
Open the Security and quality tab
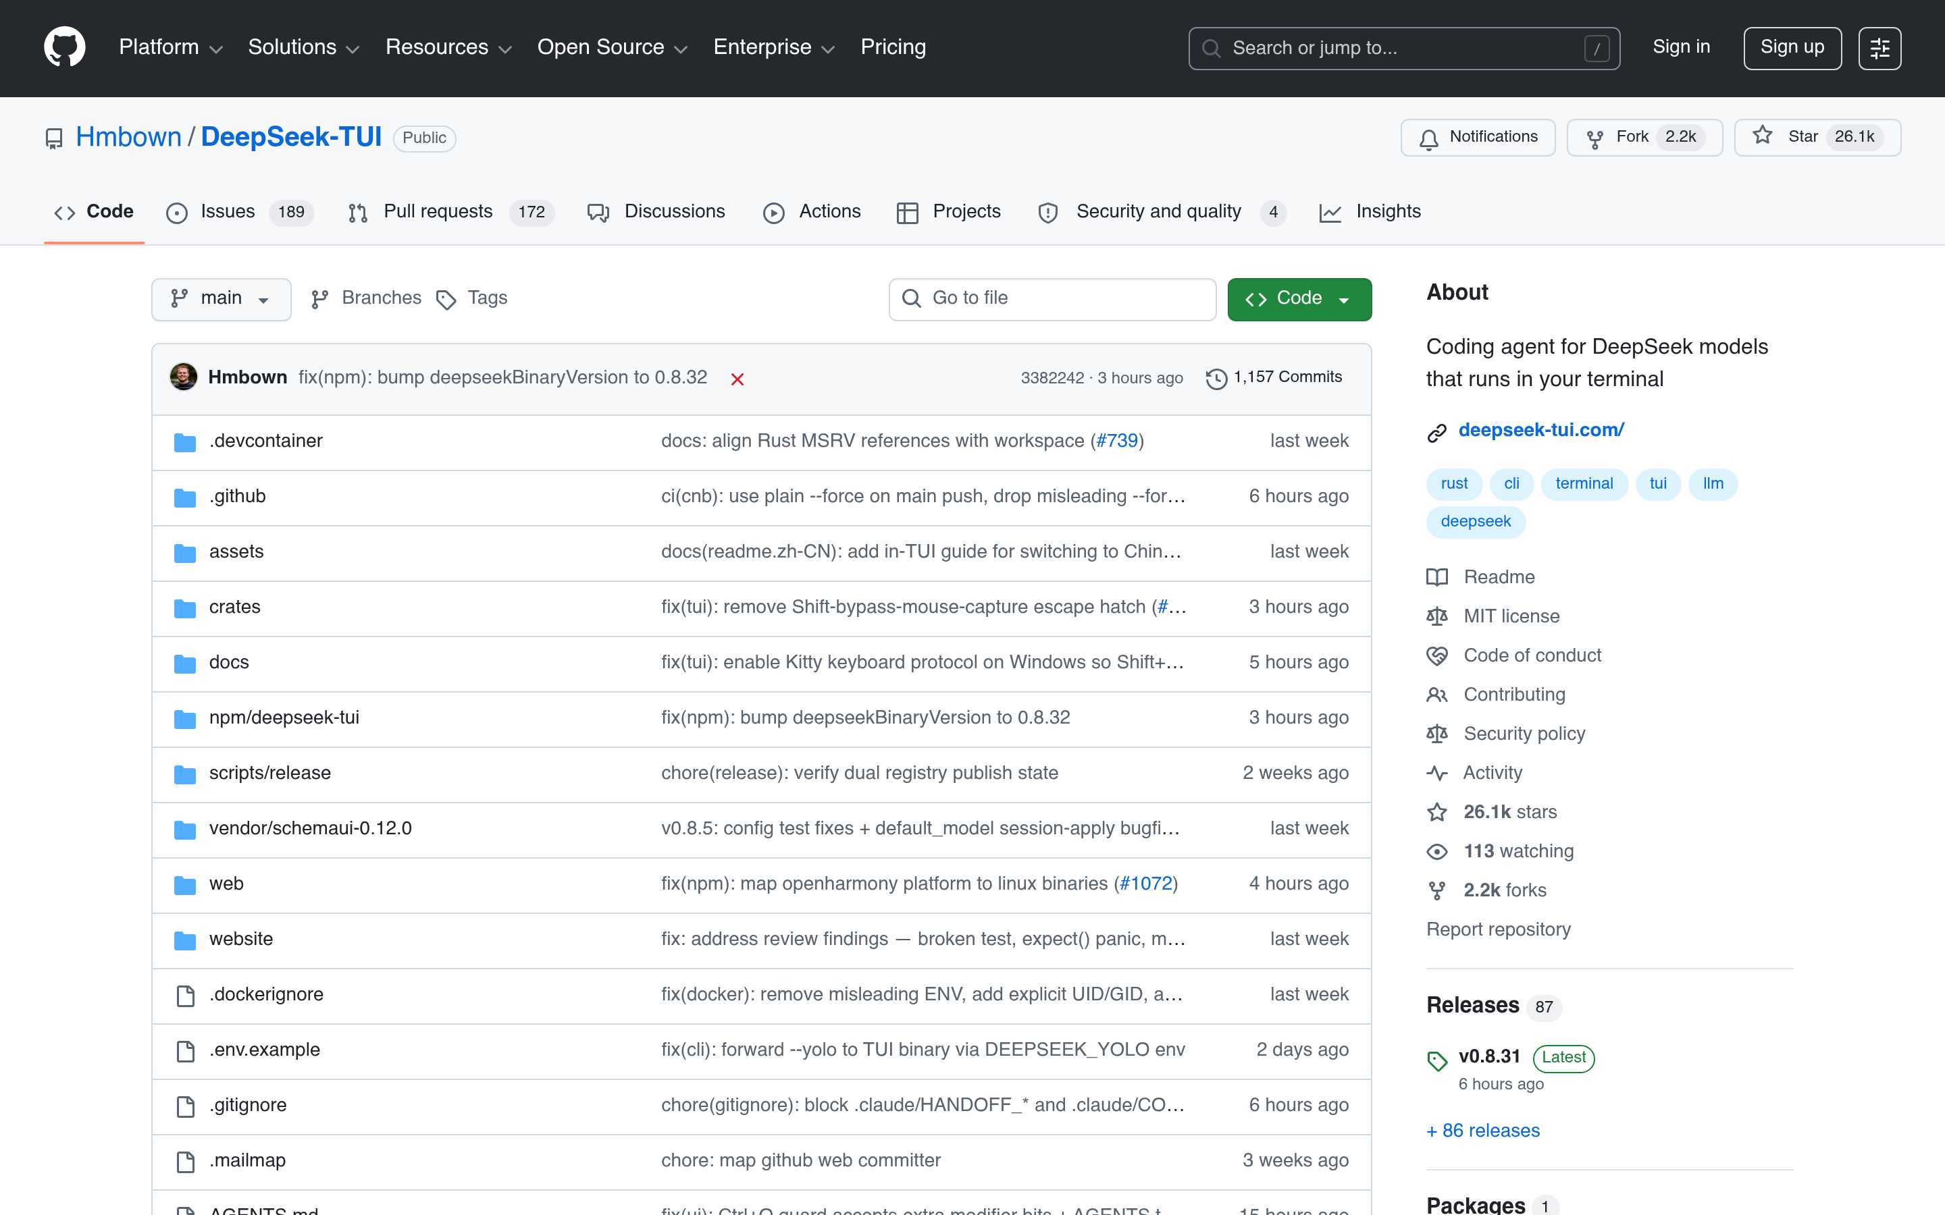pyautogui.click(x=1162, y=212)
